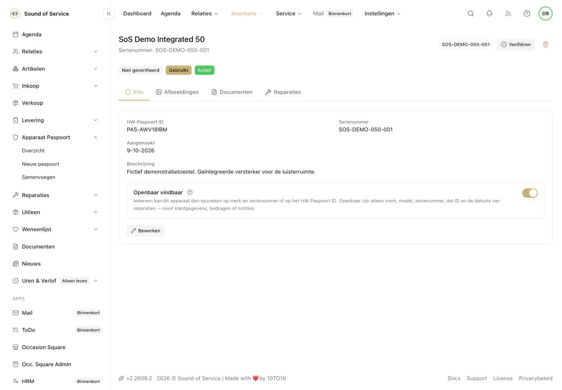Click the Actief status badge

205,70
